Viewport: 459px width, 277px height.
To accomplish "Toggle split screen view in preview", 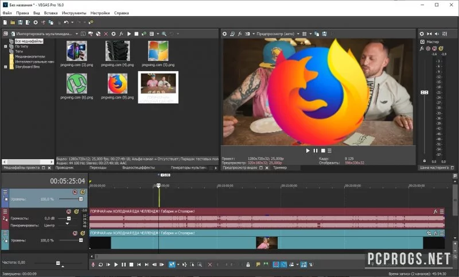I will pyautogui.click(x=247, y=34).
